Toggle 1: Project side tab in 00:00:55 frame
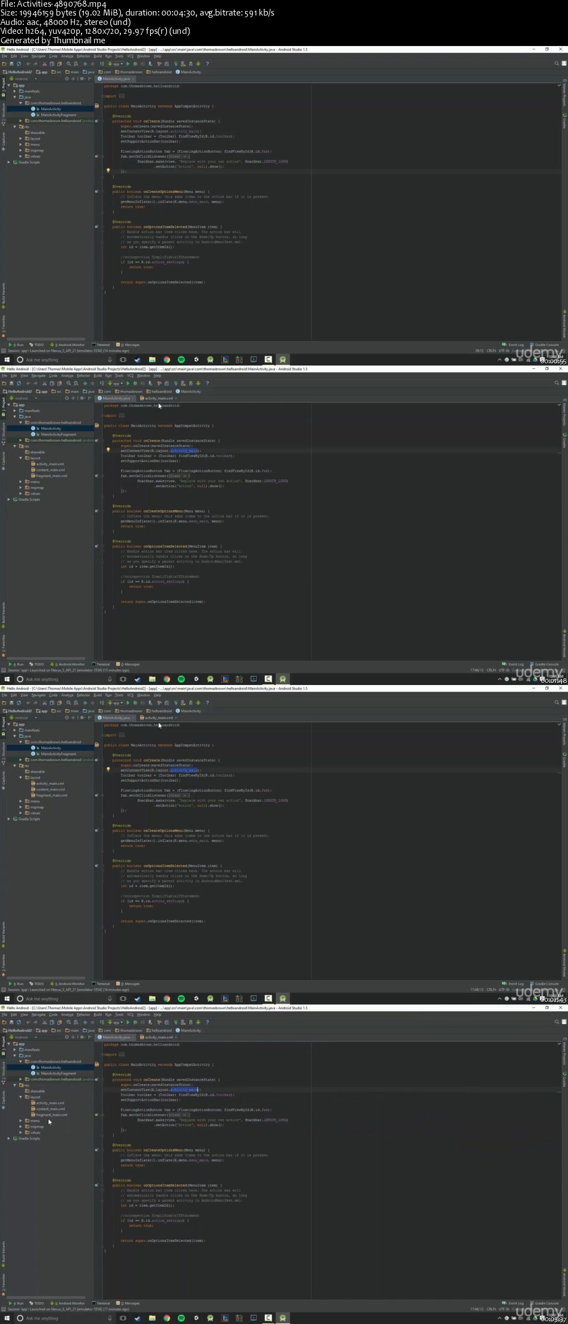Image resolution: width=568 pixels, height=1324 pixels. click(3, 87)
